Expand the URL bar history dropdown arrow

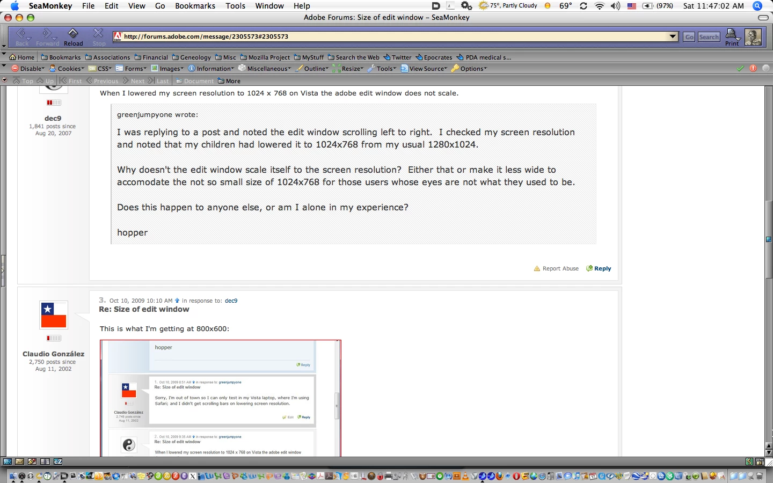(x=673, y=36)
